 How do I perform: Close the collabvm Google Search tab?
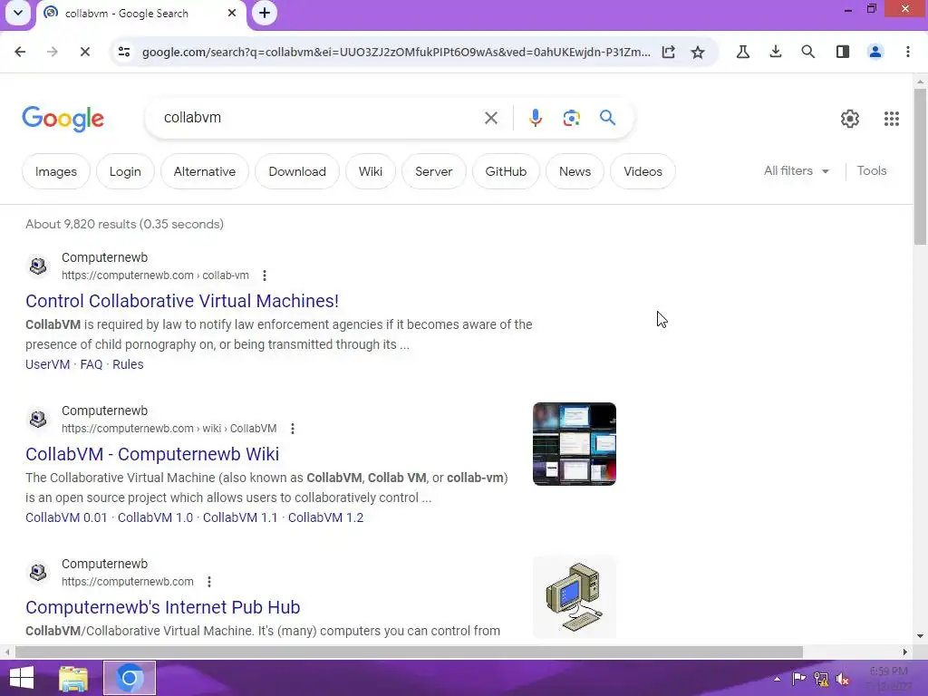click(x=232, y=13)
